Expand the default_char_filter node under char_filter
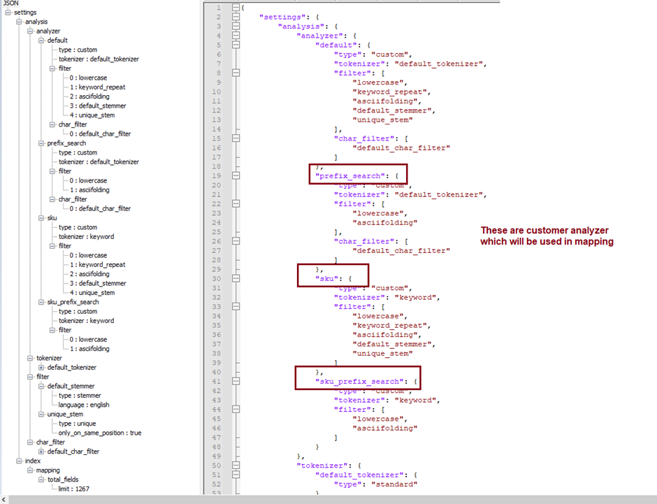Image resolution: width=657 pixels, height=504 pixels. 42,452
